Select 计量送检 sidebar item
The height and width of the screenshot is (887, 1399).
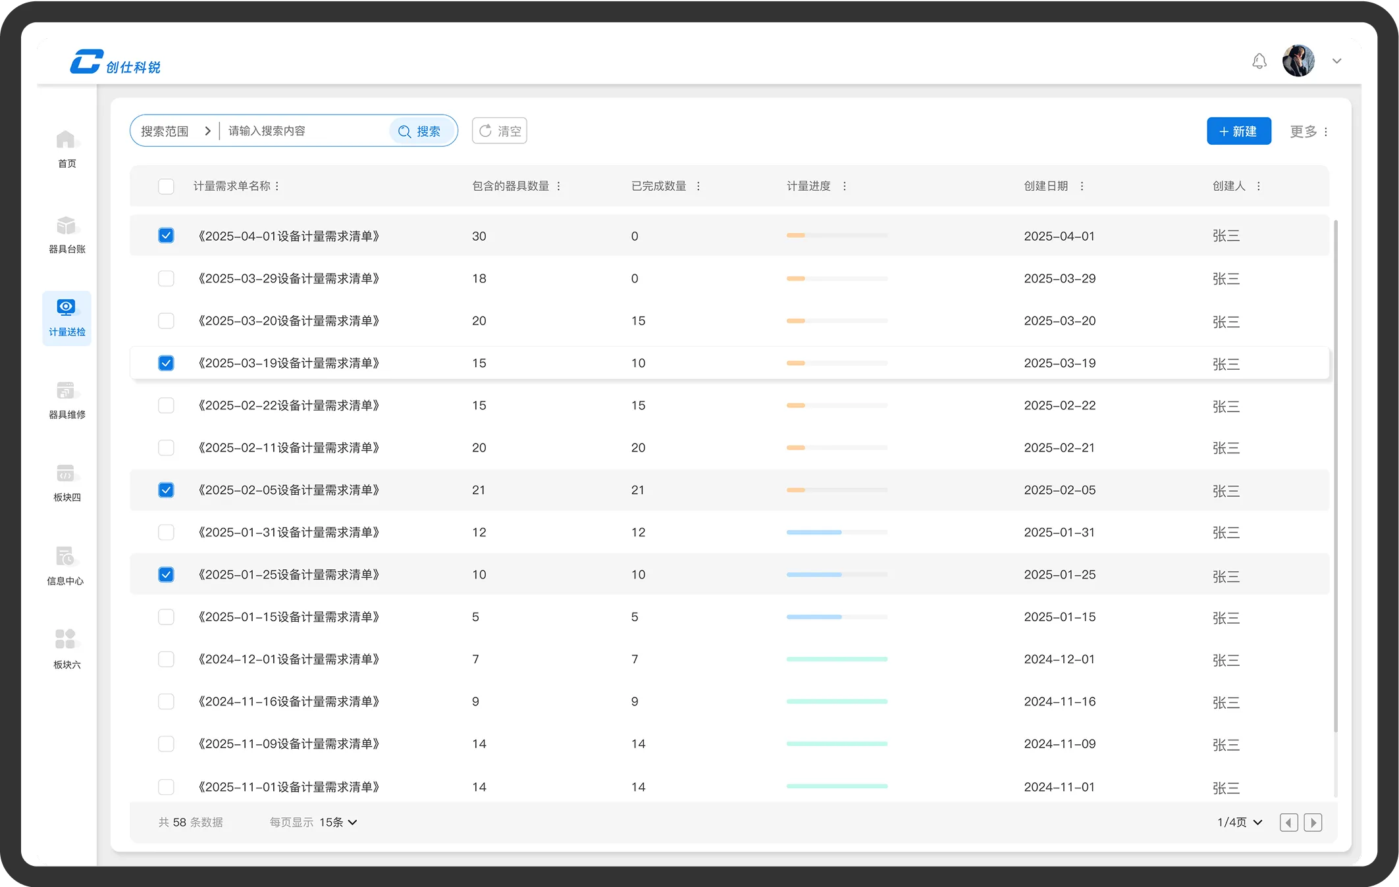[66, 318]
